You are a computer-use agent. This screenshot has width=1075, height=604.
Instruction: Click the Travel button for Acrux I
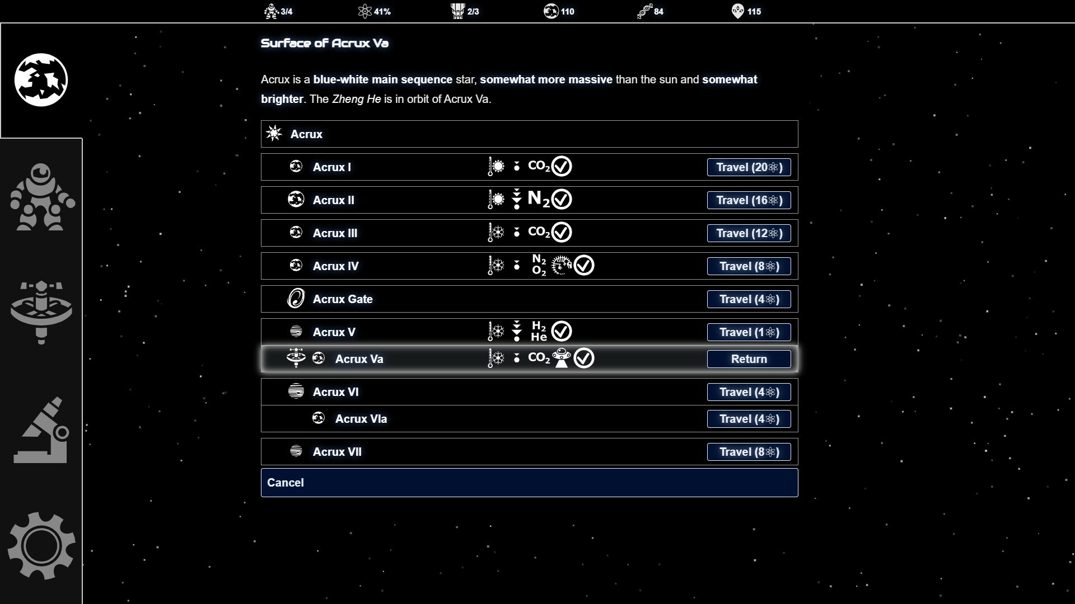point(749,167)
